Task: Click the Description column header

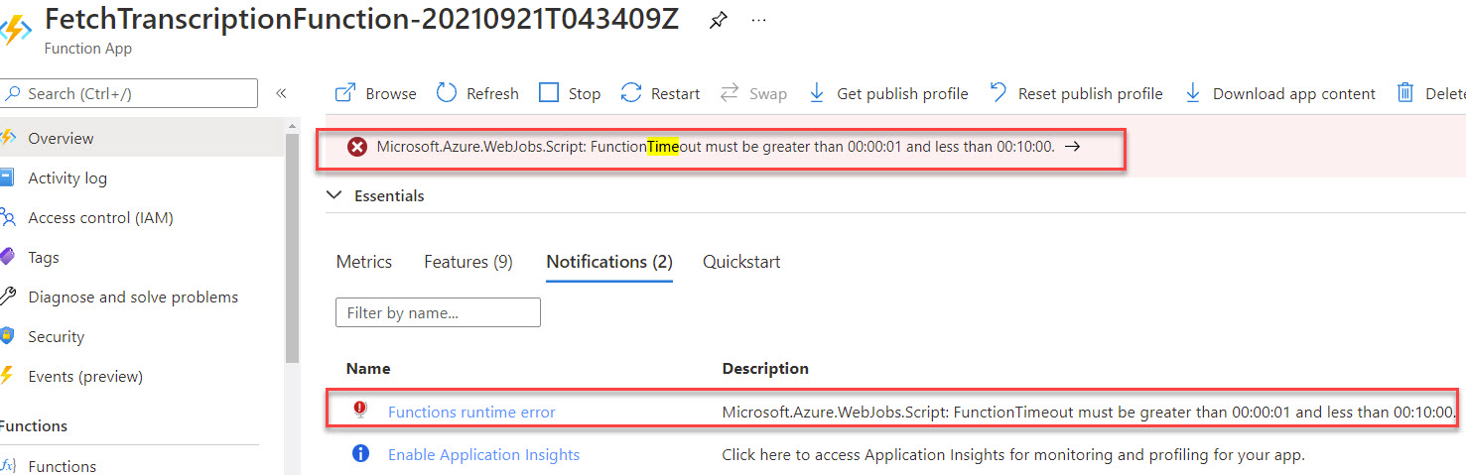Action: (x=765, y=368)
